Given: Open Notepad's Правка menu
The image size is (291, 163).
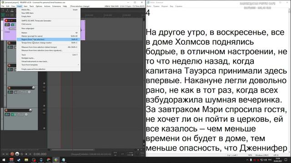Looking at the screenshot, I should 156,6.
